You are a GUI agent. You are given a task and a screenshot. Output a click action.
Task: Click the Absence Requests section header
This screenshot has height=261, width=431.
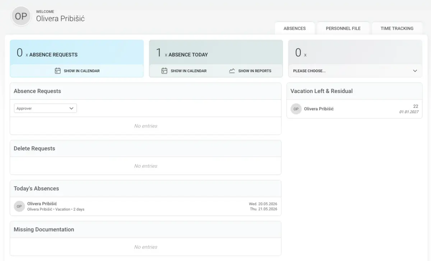coord(145,91)
